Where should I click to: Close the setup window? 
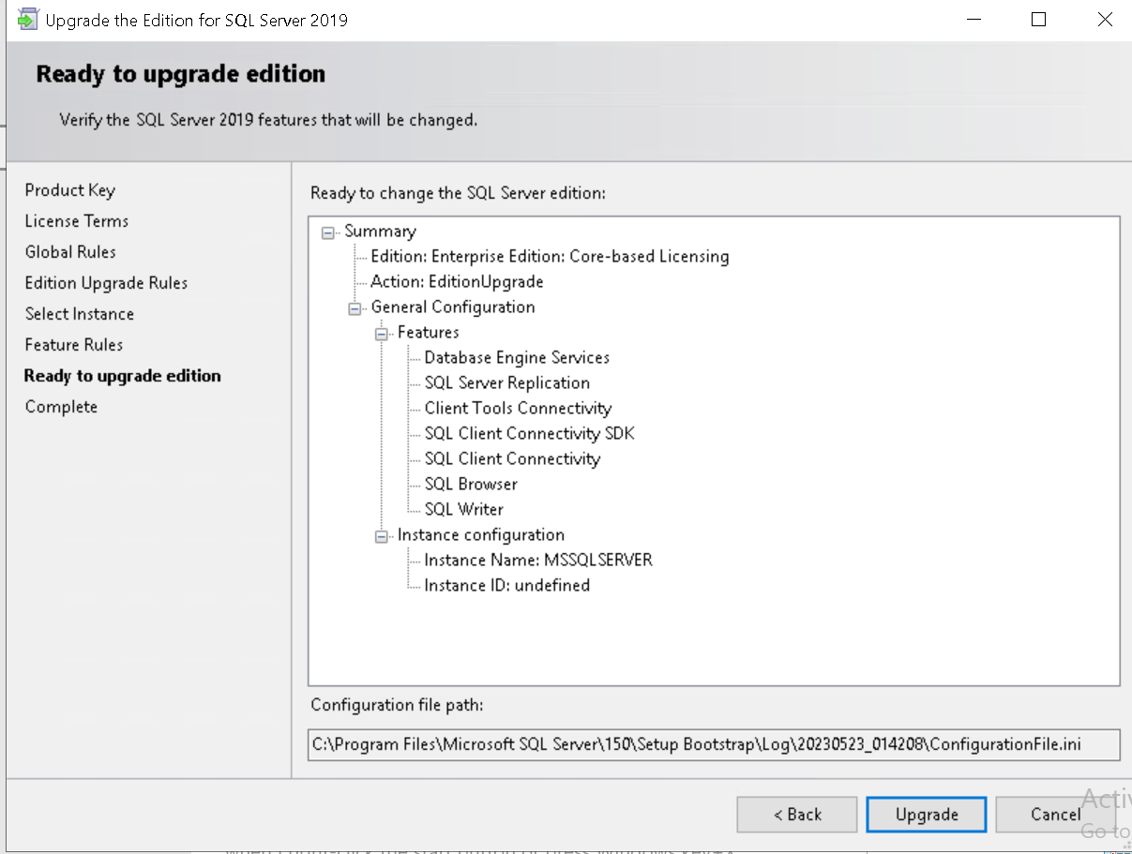pos(1105,20)
